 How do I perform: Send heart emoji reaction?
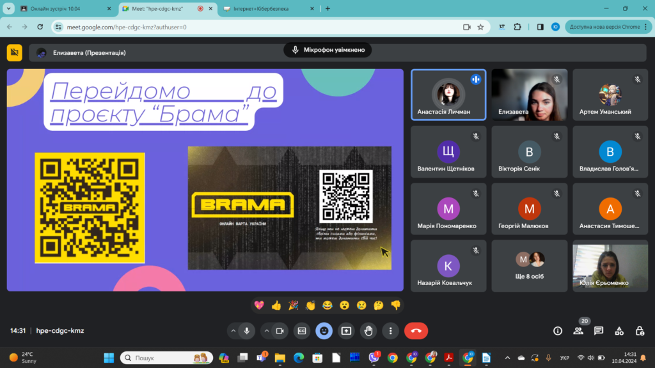(259, 305)
